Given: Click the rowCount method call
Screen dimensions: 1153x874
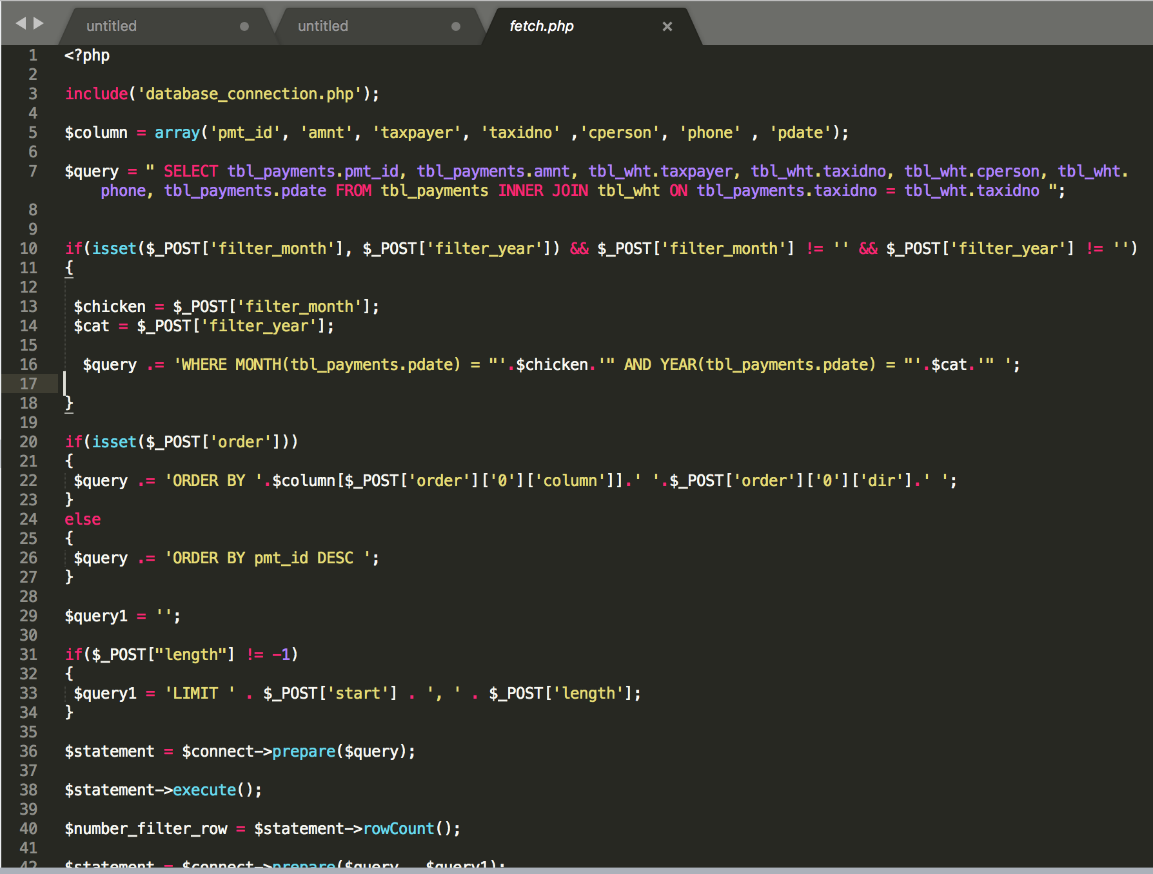Looking at the screenshot, I should pos(399,829).
